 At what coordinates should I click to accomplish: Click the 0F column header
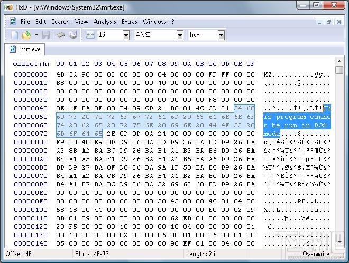point(251,64)
